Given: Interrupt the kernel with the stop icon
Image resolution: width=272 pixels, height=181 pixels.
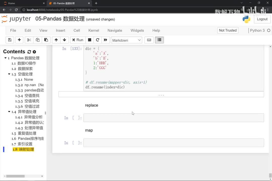Looking at the screenshot, I should pos(89,40).
